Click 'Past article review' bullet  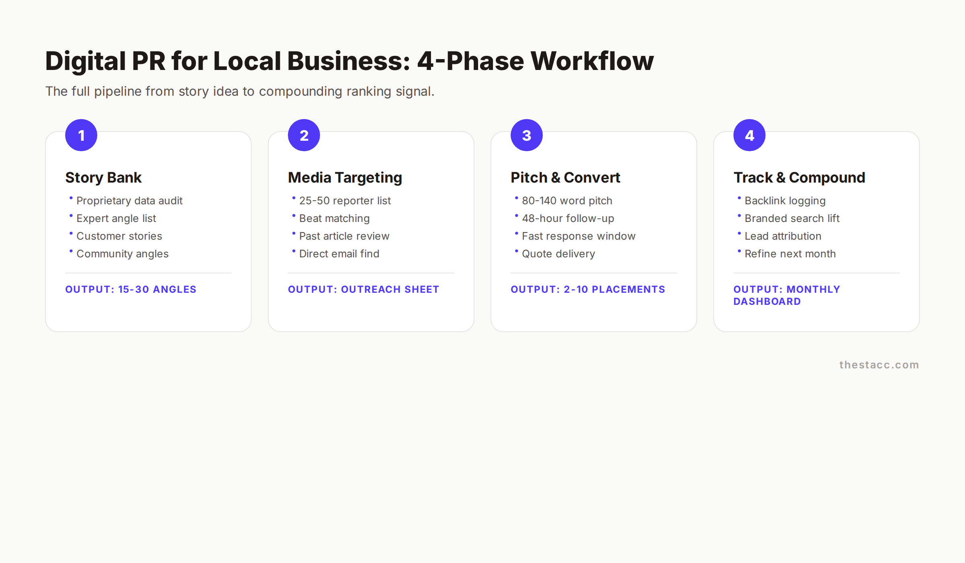tap(344, 236)
